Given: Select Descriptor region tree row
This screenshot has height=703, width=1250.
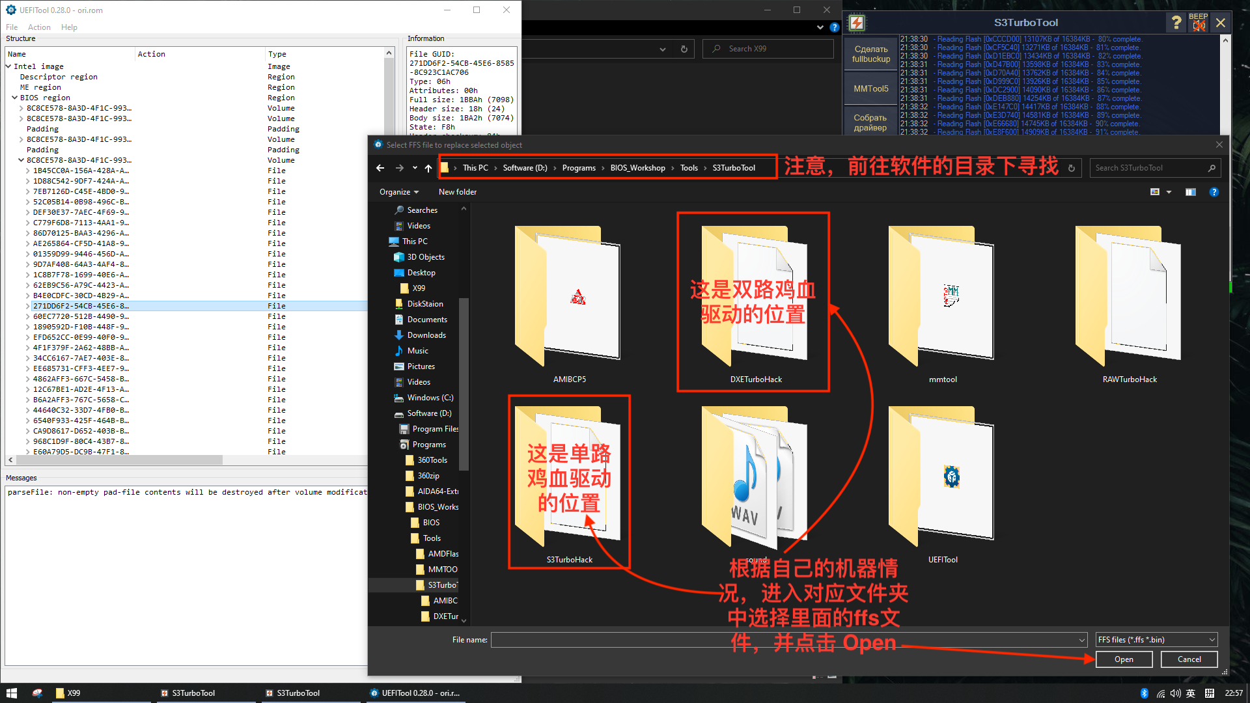Looking at the screenshot, I should pos(59,77).
